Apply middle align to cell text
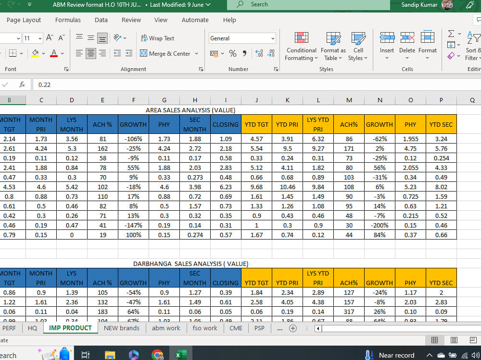 [x=91, y=38]
